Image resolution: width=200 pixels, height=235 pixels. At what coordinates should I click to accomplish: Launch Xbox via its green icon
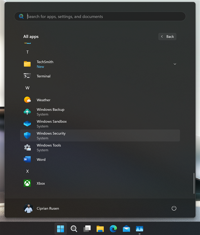[x=27, y=183]
